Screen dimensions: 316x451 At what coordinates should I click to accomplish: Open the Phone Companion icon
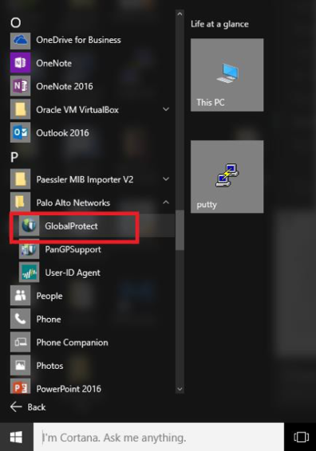[20, 343]
